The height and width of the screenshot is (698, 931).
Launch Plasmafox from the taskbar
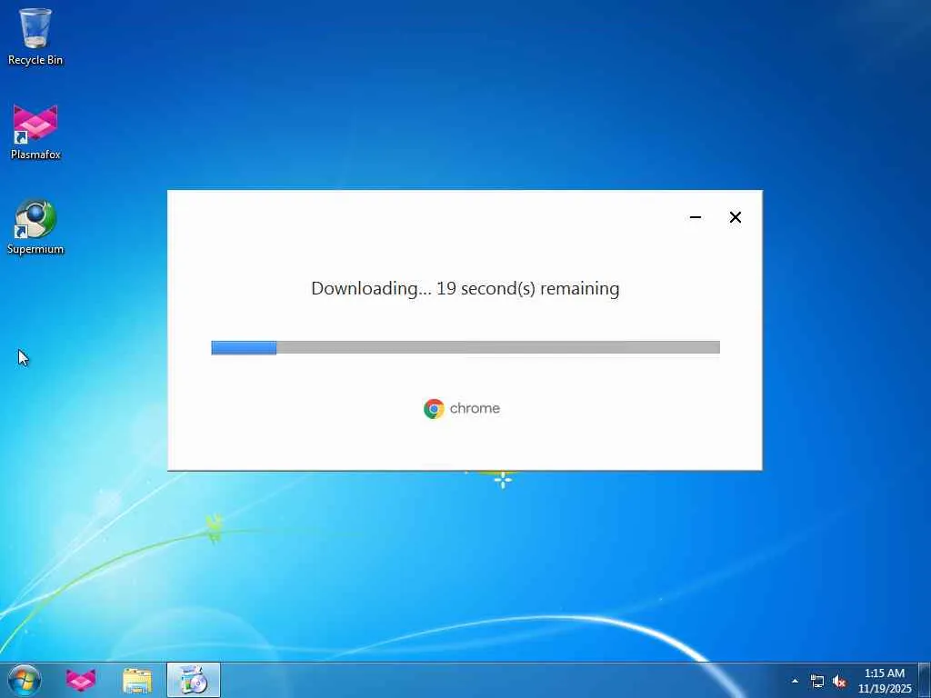point(81,680)
